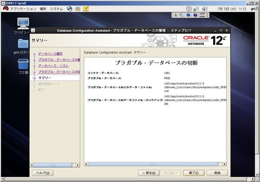Click the pluggable database value PDB1
Screen dimensions: 260x182
pos(167,78)
